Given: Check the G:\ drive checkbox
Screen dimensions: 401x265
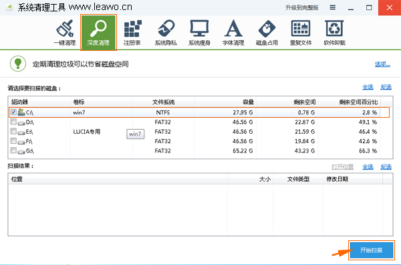Looking at the screenshot, I should click(13, 150).
